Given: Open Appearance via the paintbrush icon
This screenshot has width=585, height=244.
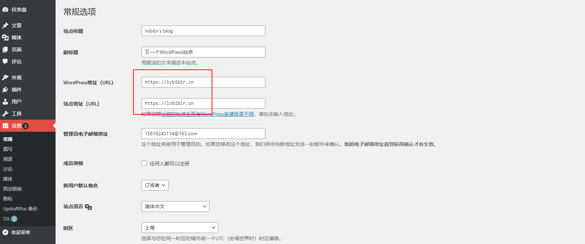Looking at the screenshot, I should coord(5,78).
